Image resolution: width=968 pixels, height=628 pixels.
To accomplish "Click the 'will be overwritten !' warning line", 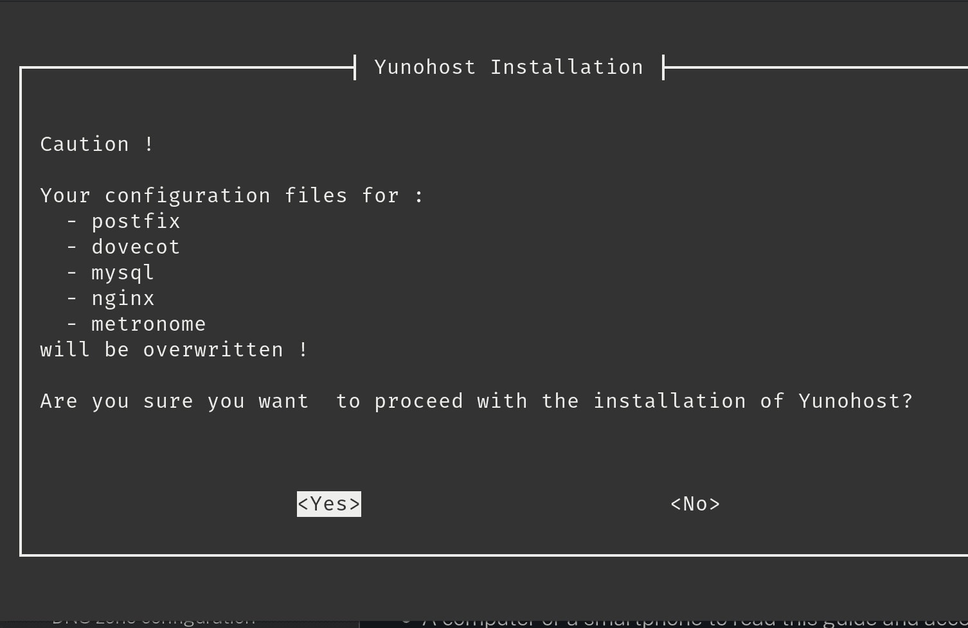I will coord(174,350).
